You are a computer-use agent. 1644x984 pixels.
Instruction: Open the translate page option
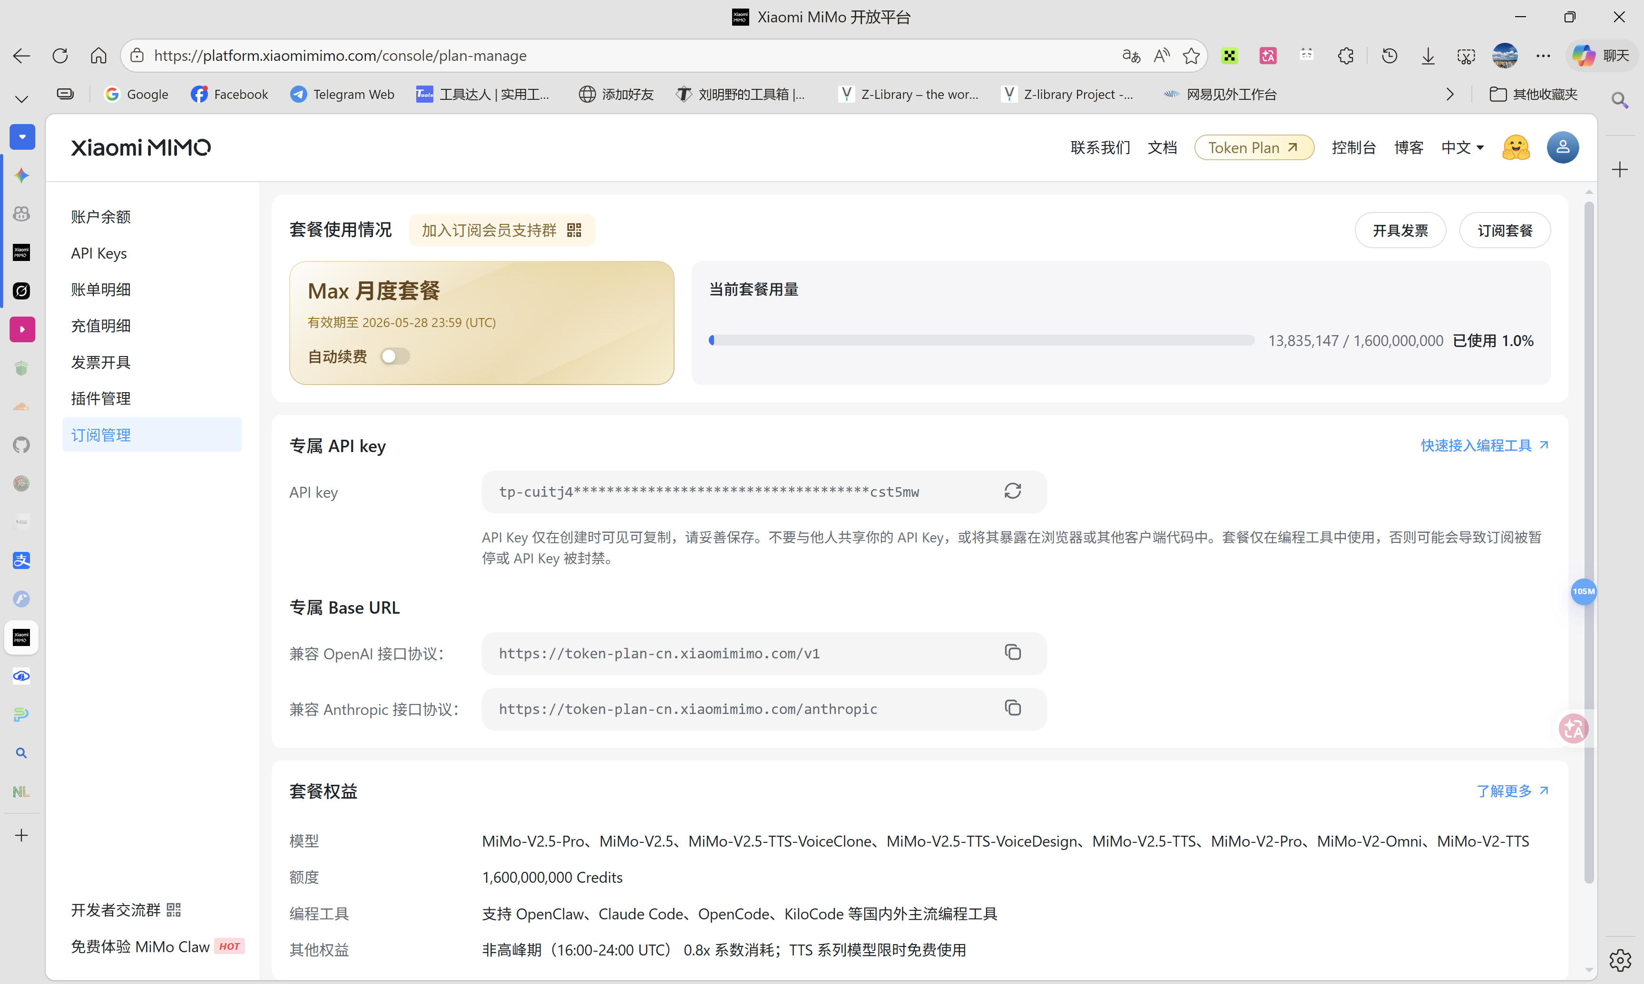[x=1131, y=56]
